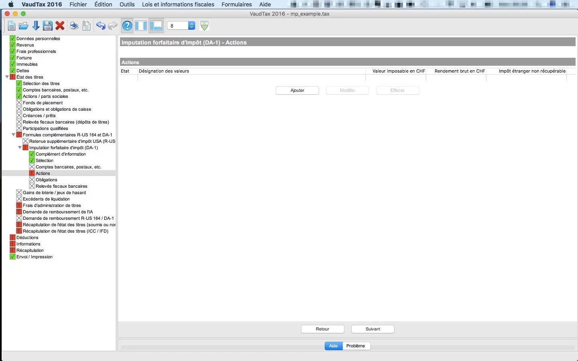Viewport: 578px width, 361px height.
Task: Select Gains de loterie / jeux de hasard
Action: click(x=54, y=193)
